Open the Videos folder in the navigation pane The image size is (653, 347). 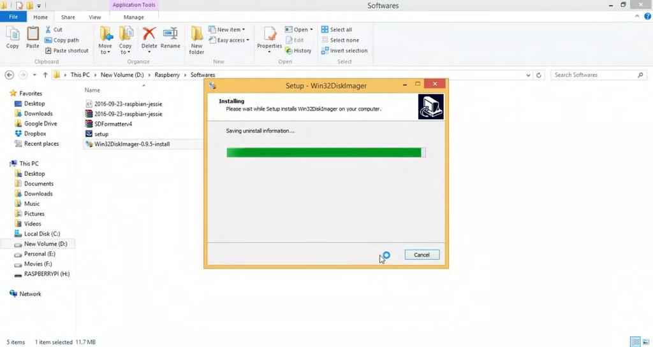[x=28, y=223]
